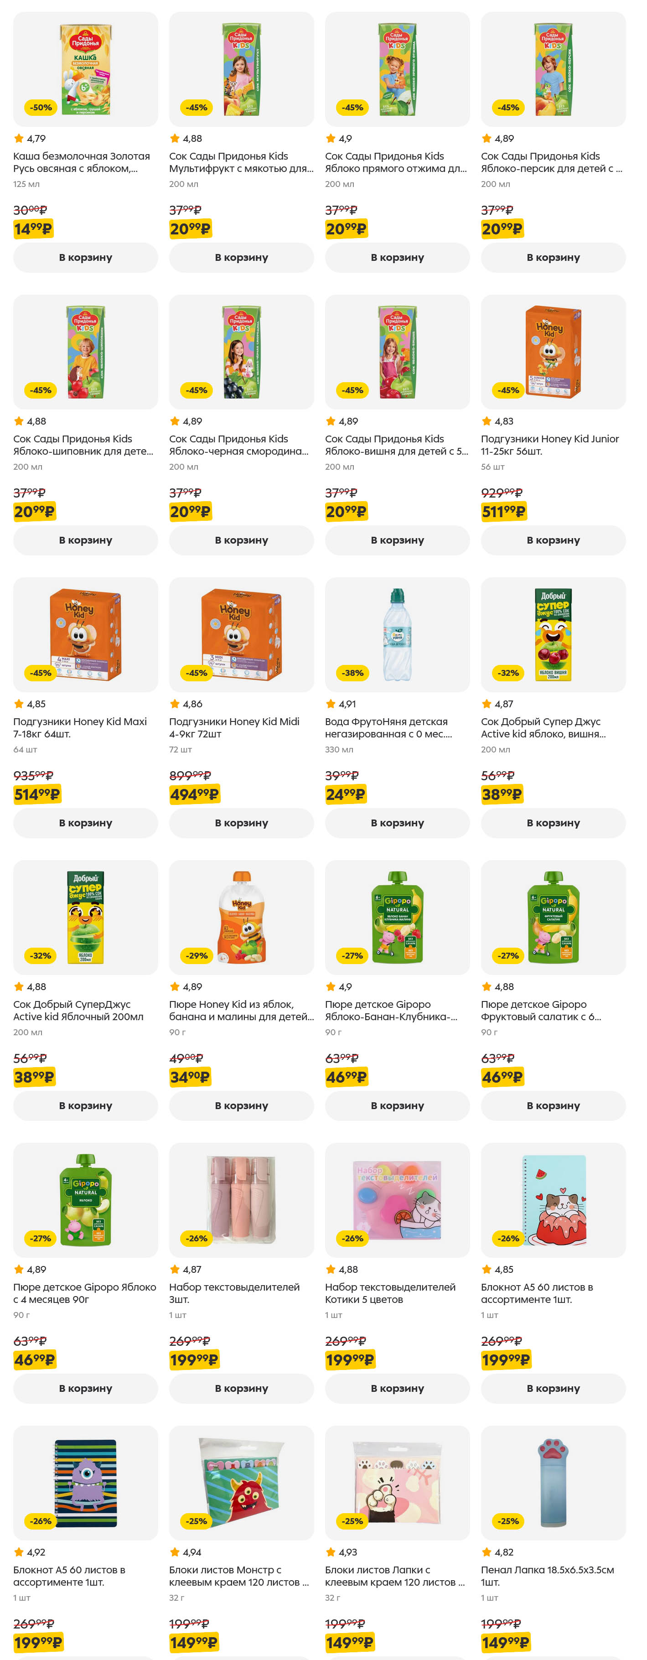Viewport: 647px width, 1660px height.
Task: Click the star icon next to 4,94 rating
Action: pyautogui.click(x=175, y=1552)
